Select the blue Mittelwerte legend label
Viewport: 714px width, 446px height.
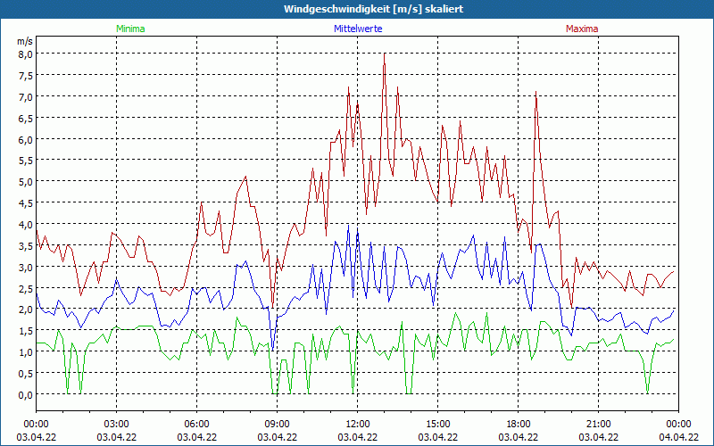click(x=358, y=29)
